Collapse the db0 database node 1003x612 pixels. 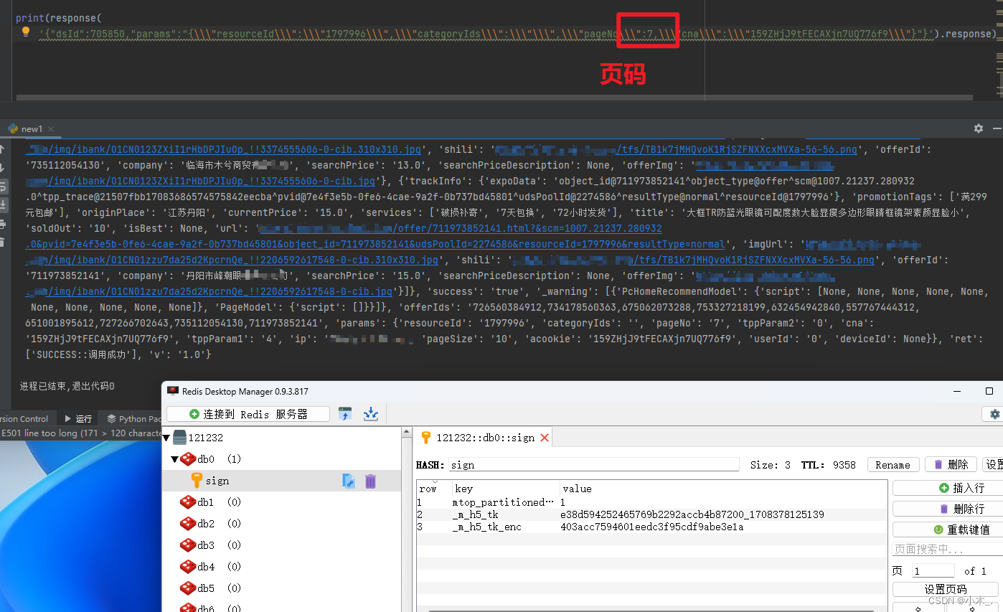174,459
